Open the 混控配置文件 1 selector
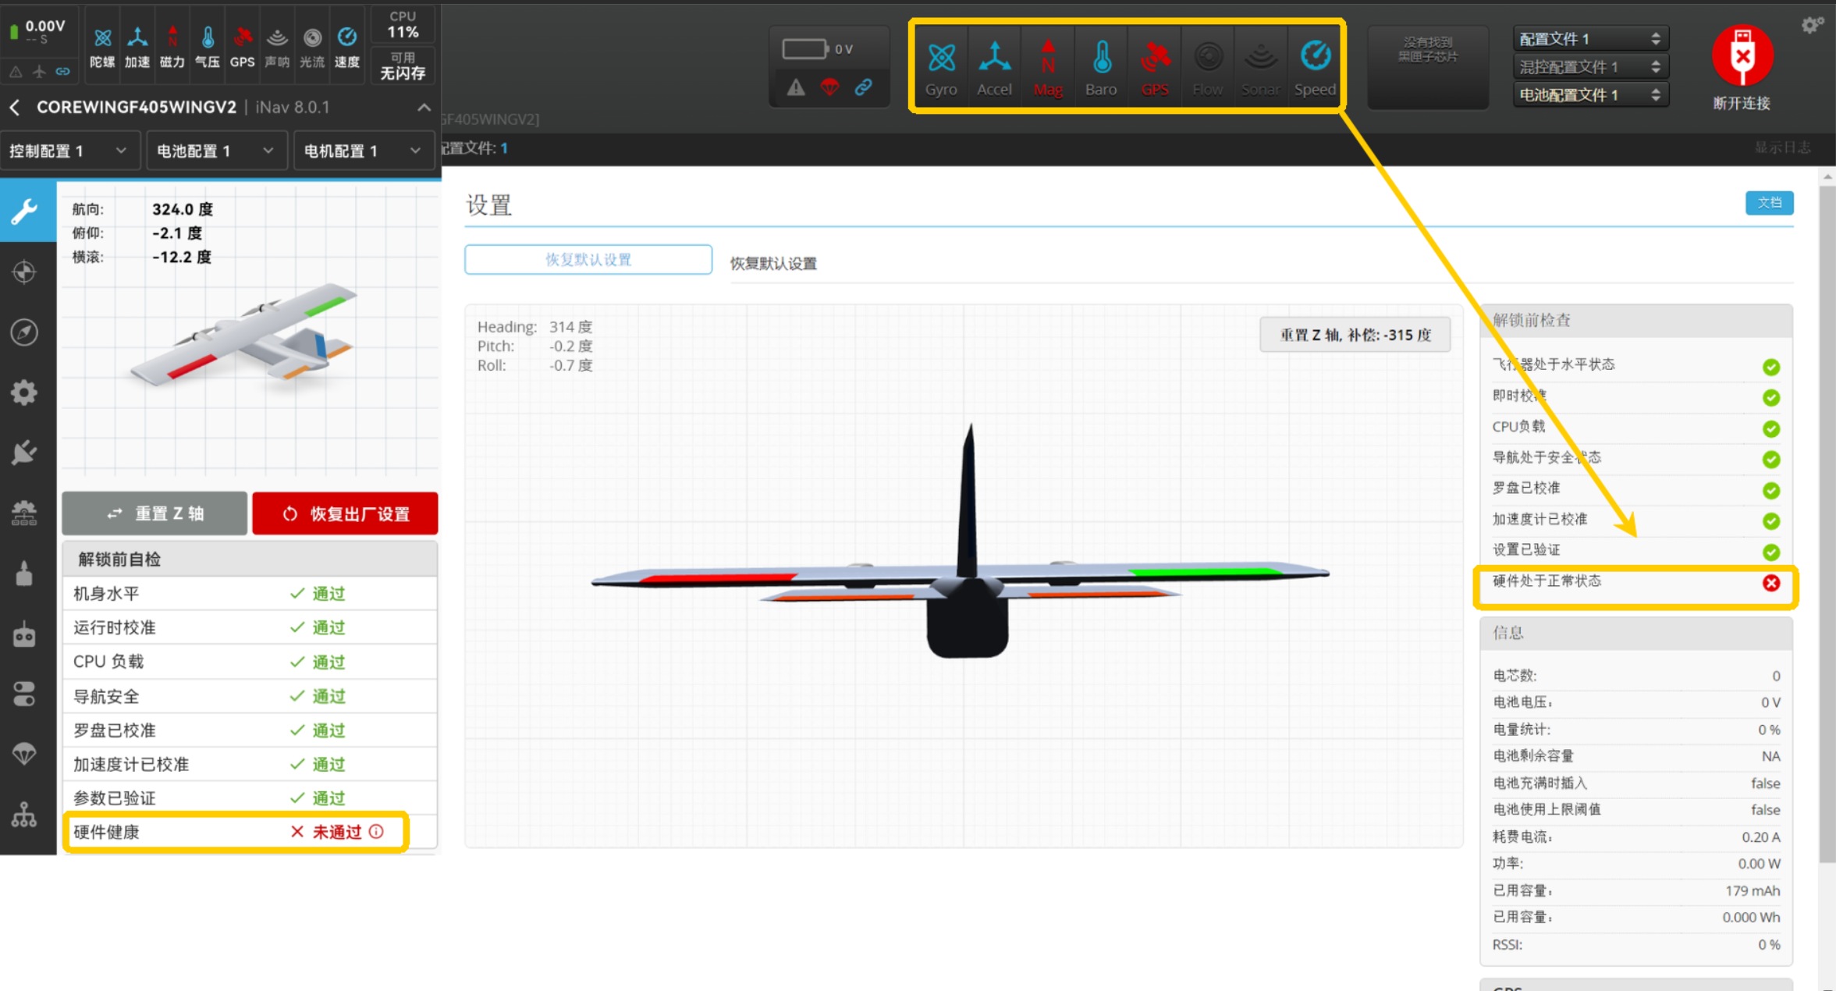 (x=1590, y=67)
